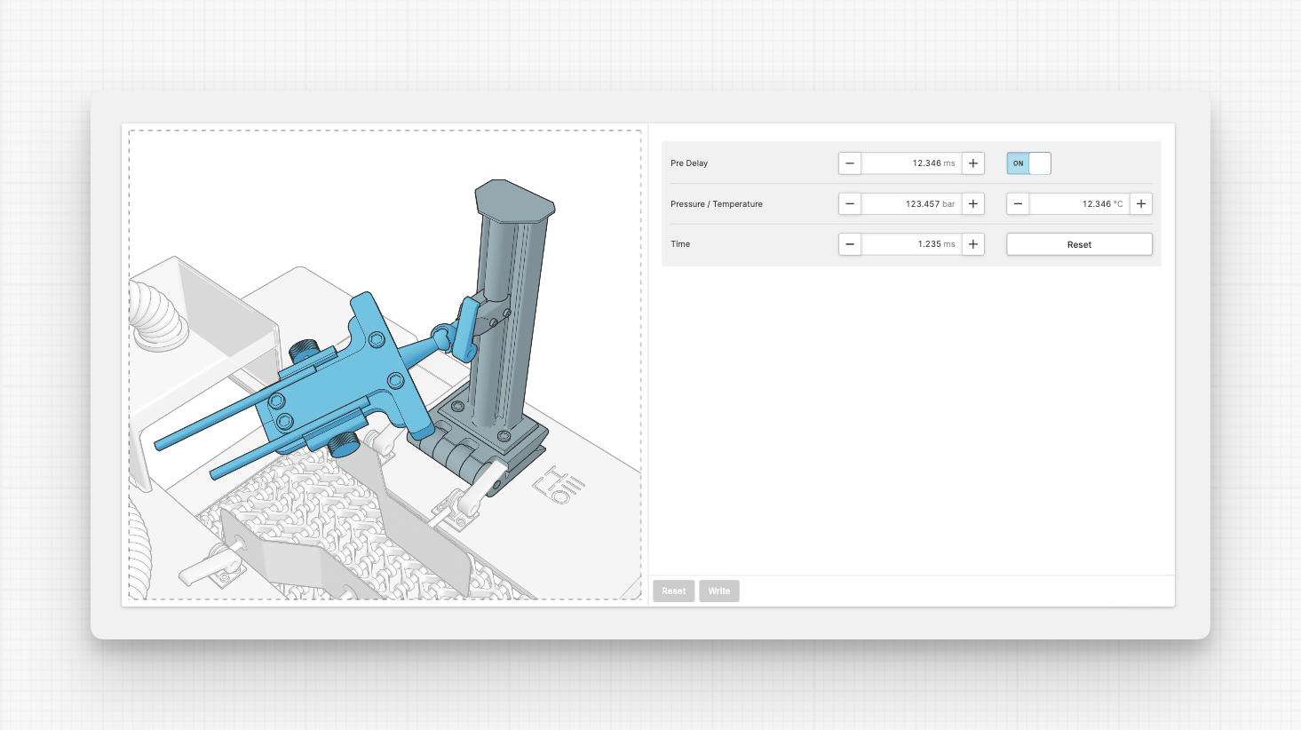
Task: Click the embossed logo on base plate
Action: click(559, 486)
